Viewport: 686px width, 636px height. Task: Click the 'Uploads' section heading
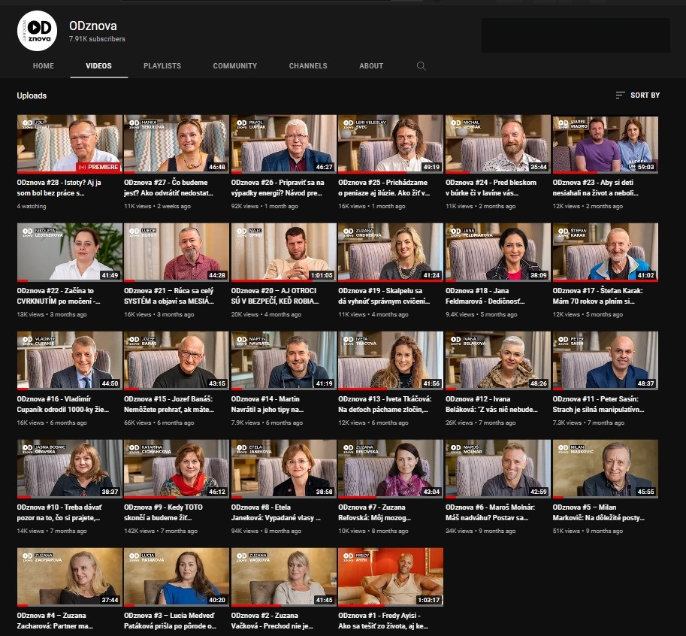coord(32,95)
